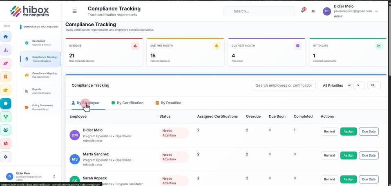Expand the user account chevron
391x186 pixels.
(x=376, y=11)
